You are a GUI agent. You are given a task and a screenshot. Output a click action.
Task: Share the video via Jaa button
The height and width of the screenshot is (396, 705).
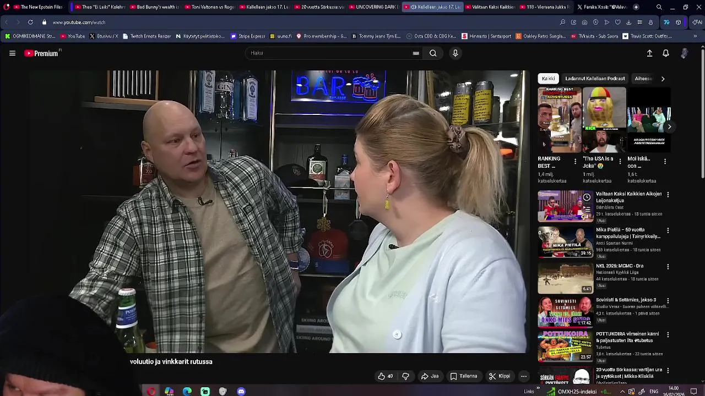coord(430,376)
